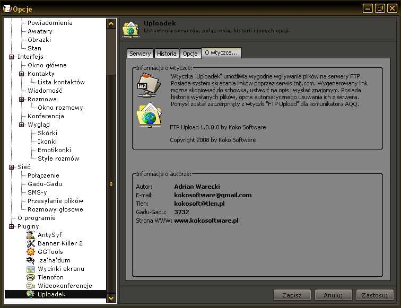The height and width of the screenshot is (308, 401).
Task: Click the Wycinki ekranu screenshot icon
Action: [x=31, y=269]
